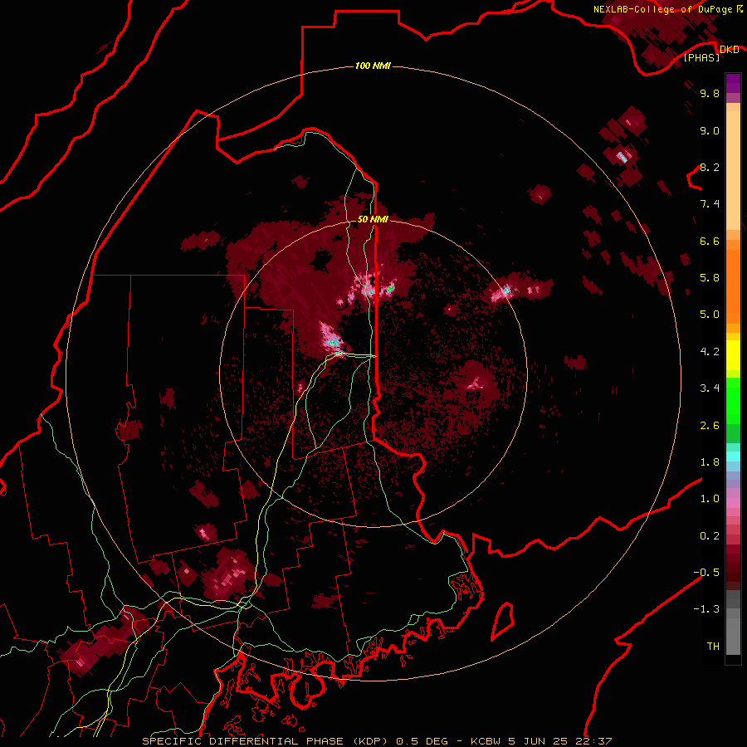This screenshot has height=747, width=747.
Task: Pick the yellow segment of the color bar
Action: tap(733, 355)
